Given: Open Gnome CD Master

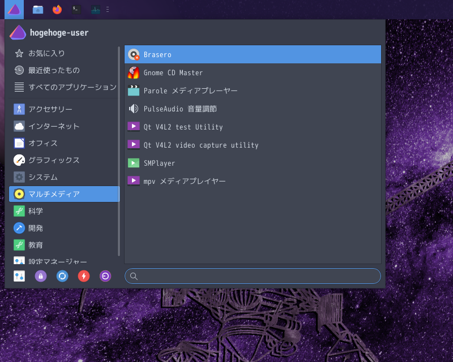Looking at the screenshot, I should pyautogui.click(x=253, y=72).
